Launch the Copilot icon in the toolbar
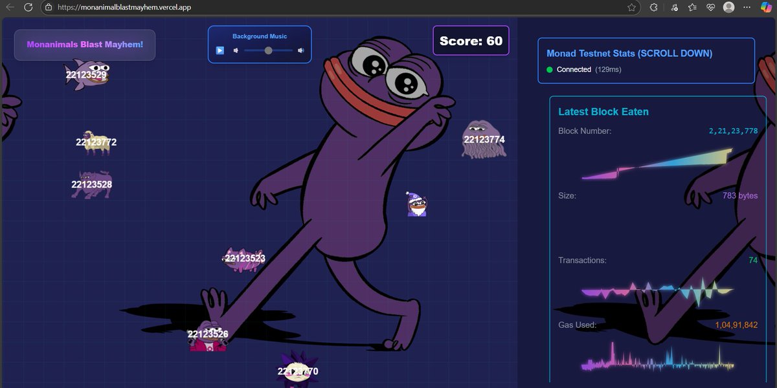Viewport: 777px width, 388px height. point(766,8)
